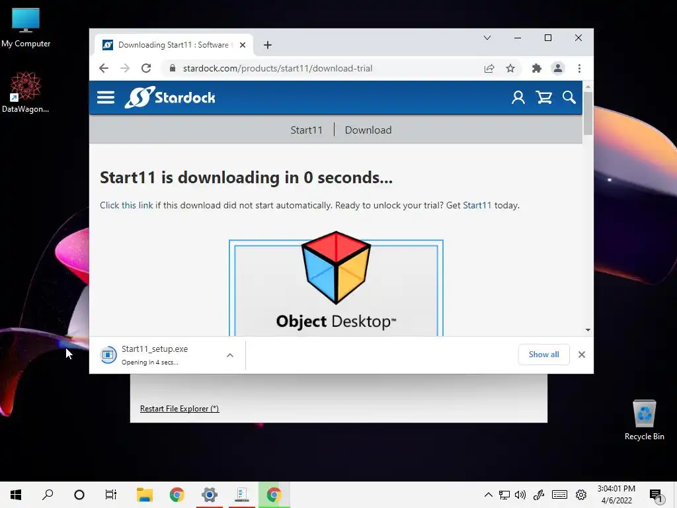
Task: Show hidden system tray icons
Action: click(x=489, y=495)
